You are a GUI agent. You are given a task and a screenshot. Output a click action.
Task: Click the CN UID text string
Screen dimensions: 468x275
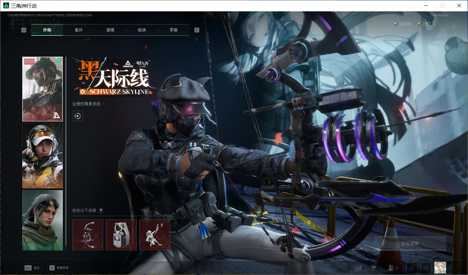pos(50,15)
